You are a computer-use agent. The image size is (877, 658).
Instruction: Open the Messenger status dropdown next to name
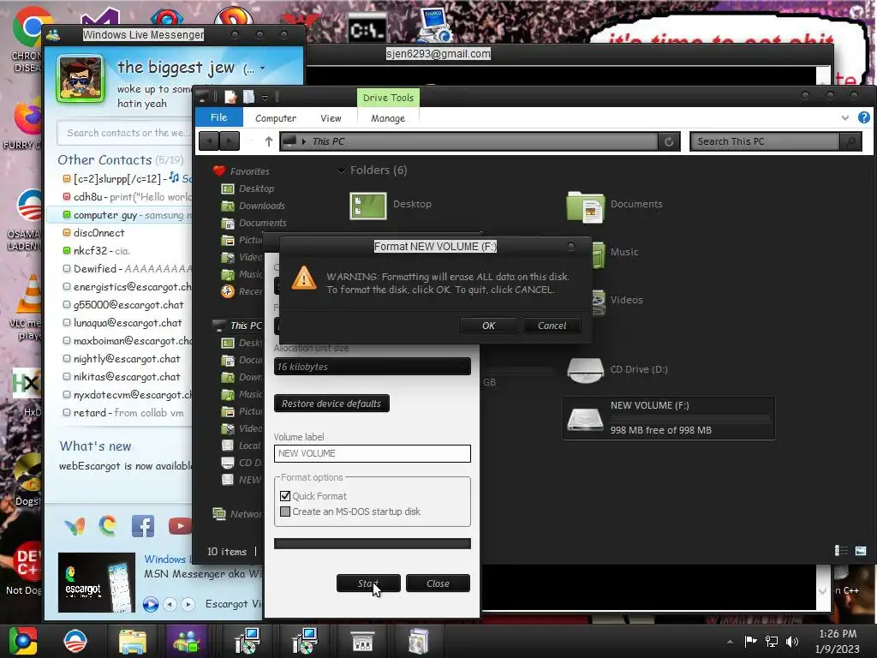[x=262, y=69]
